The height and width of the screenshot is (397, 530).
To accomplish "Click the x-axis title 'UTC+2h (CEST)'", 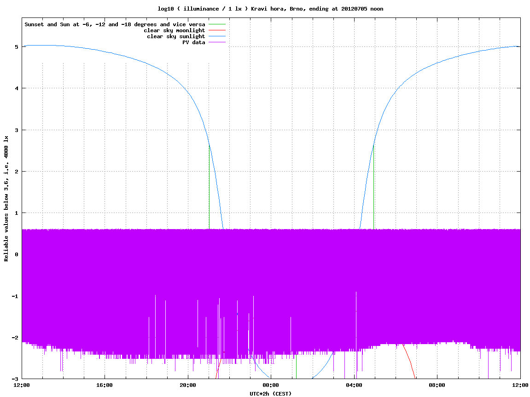I will pyautogui.click(x=270, y=393).
